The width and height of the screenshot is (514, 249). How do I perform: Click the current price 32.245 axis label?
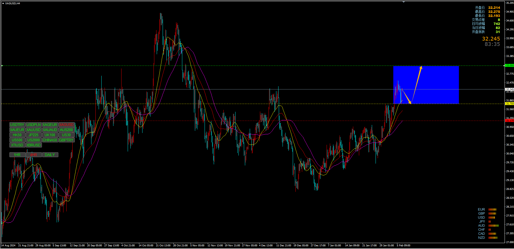[509, 89]
